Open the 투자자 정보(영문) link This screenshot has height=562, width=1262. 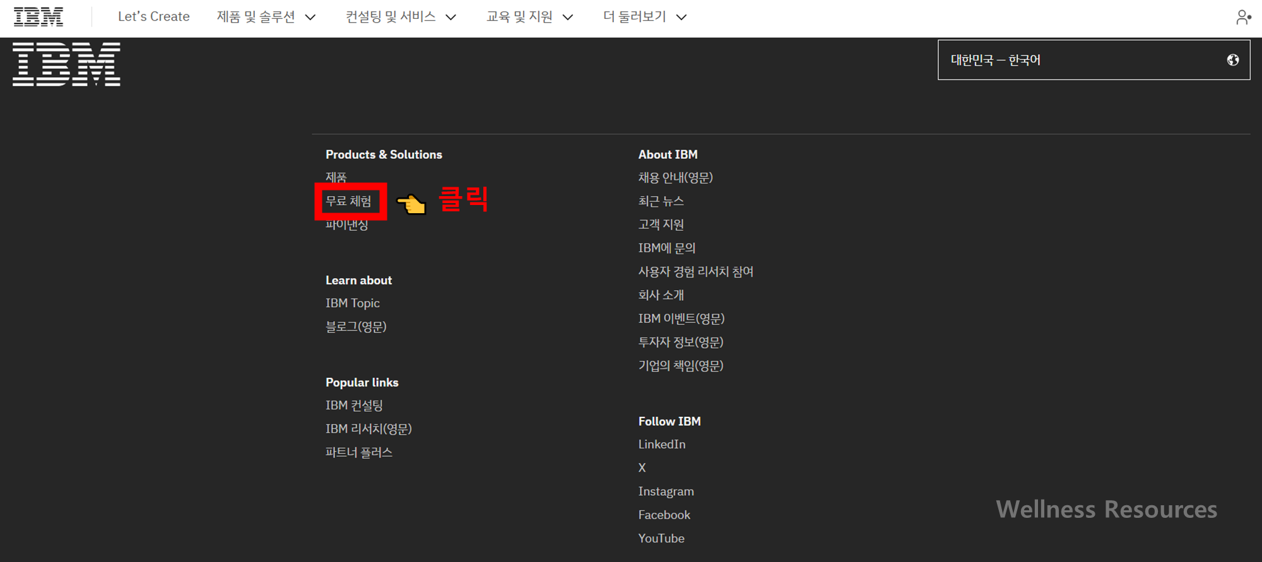click(x=681, y=342)
